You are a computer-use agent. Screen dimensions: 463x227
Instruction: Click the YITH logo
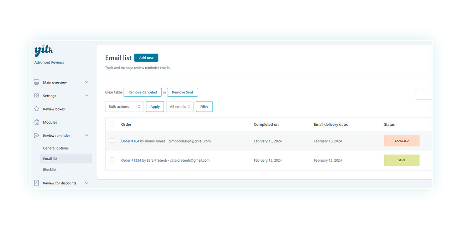[43, 50]
